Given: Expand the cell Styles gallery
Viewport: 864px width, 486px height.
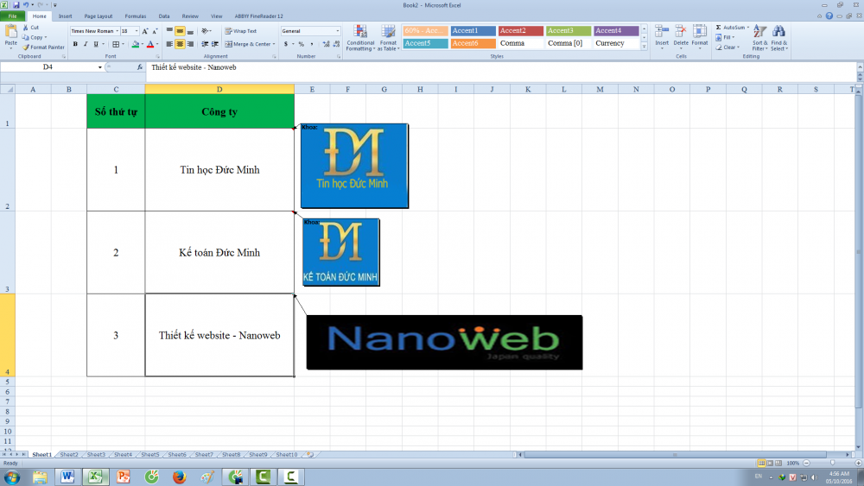Looking at the screenshot, I should coord(644,47).
